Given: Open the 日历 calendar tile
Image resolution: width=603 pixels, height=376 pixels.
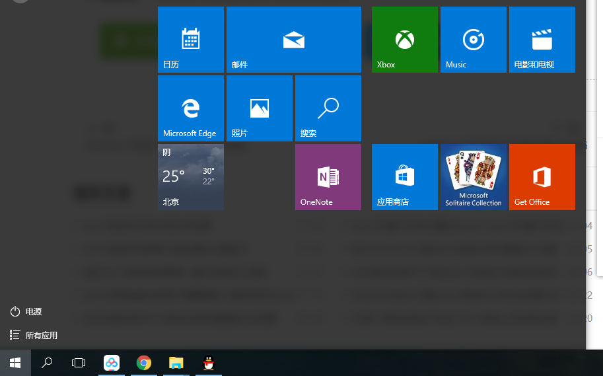Looking at the screenshot, I should click(191, 39).
